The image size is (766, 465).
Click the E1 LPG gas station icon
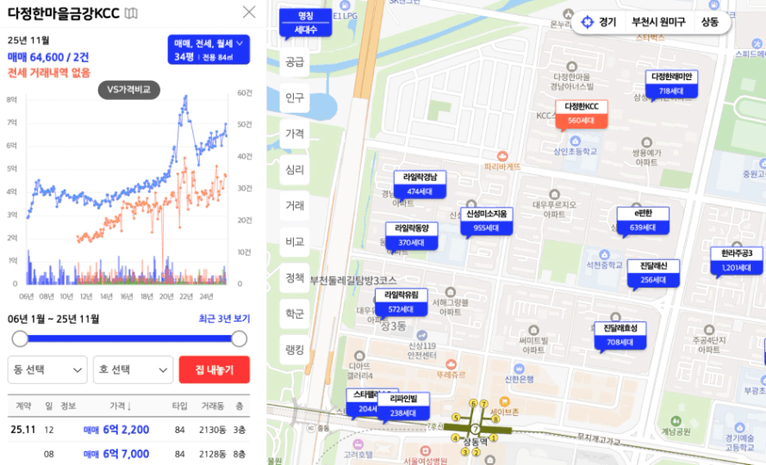(x=345, y=5)
